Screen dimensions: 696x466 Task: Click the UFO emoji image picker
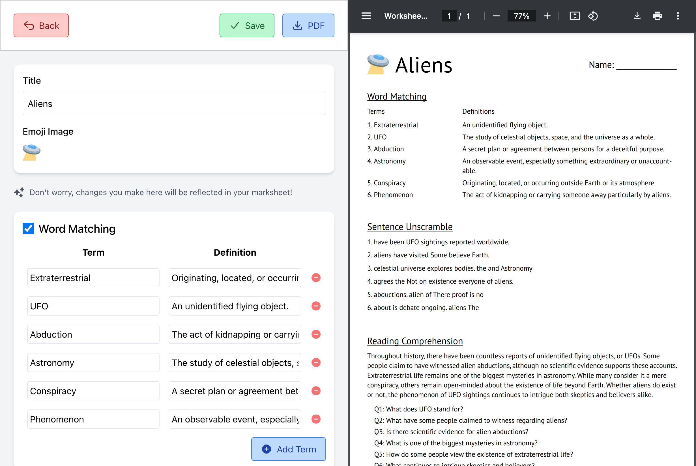pyautogui.click(x=31, y=152)
